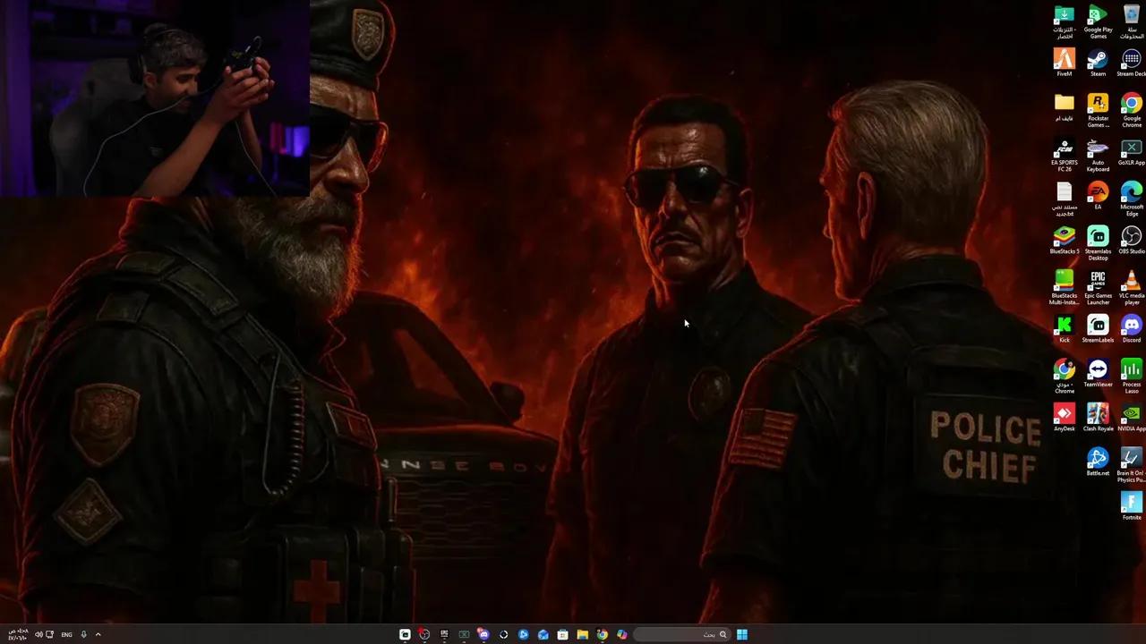
Task: Select the TeamViewer desktop shortcut
Action: tap(1098, 373)
